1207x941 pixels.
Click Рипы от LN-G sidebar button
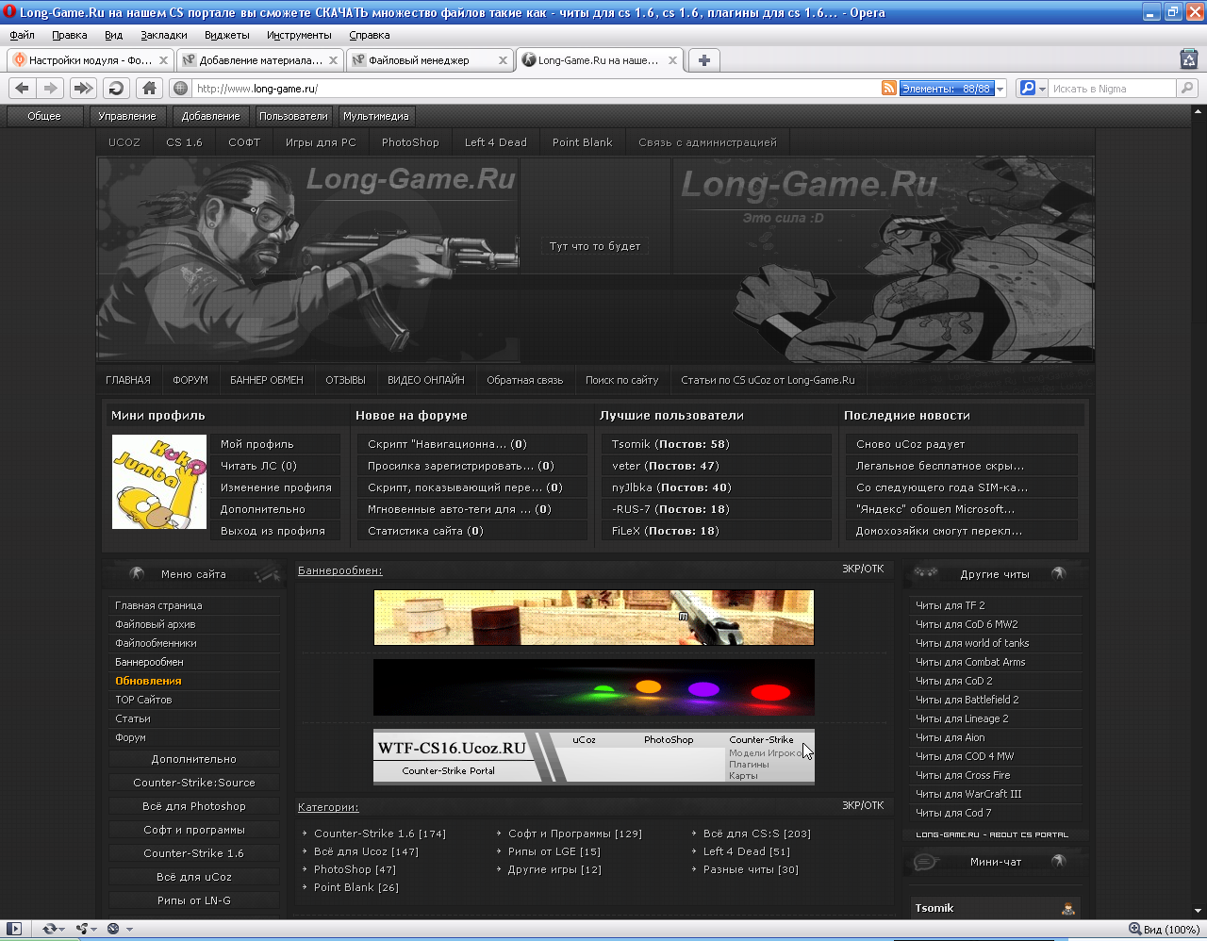(x=194, y=900)
